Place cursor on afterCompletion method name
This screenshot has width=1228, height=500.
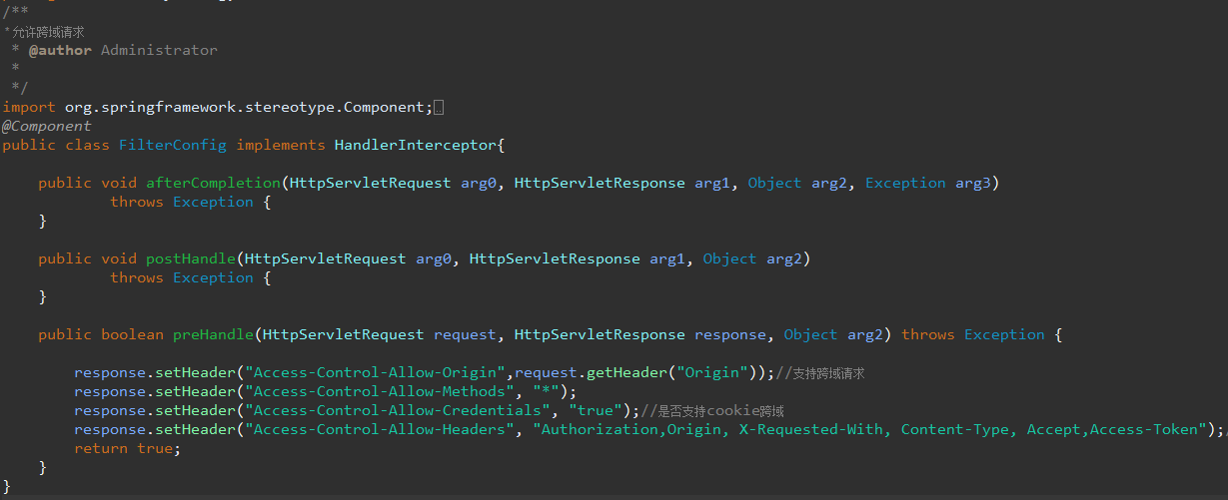point(214,183)
